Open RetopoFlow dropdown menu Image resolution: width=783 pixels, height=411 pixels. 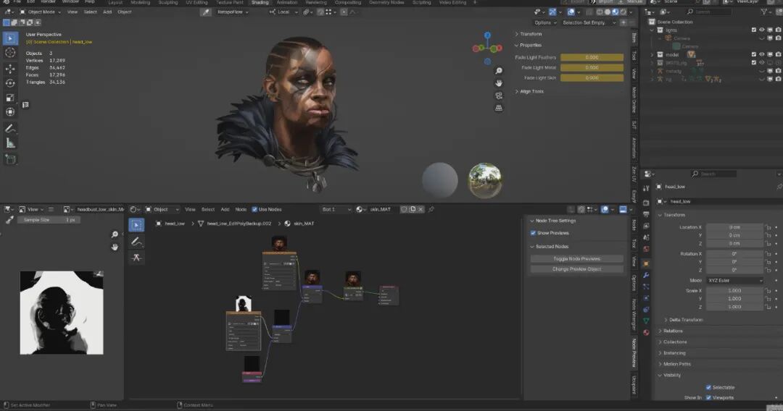(x=233, y=12)
